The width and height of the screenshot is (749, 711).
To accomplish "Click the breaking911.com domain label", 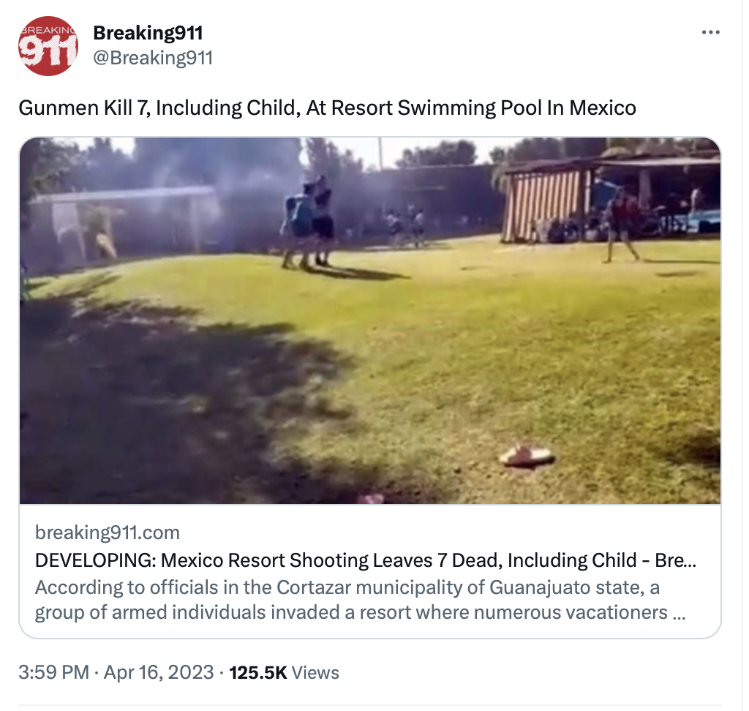I will tap(108, 533).
